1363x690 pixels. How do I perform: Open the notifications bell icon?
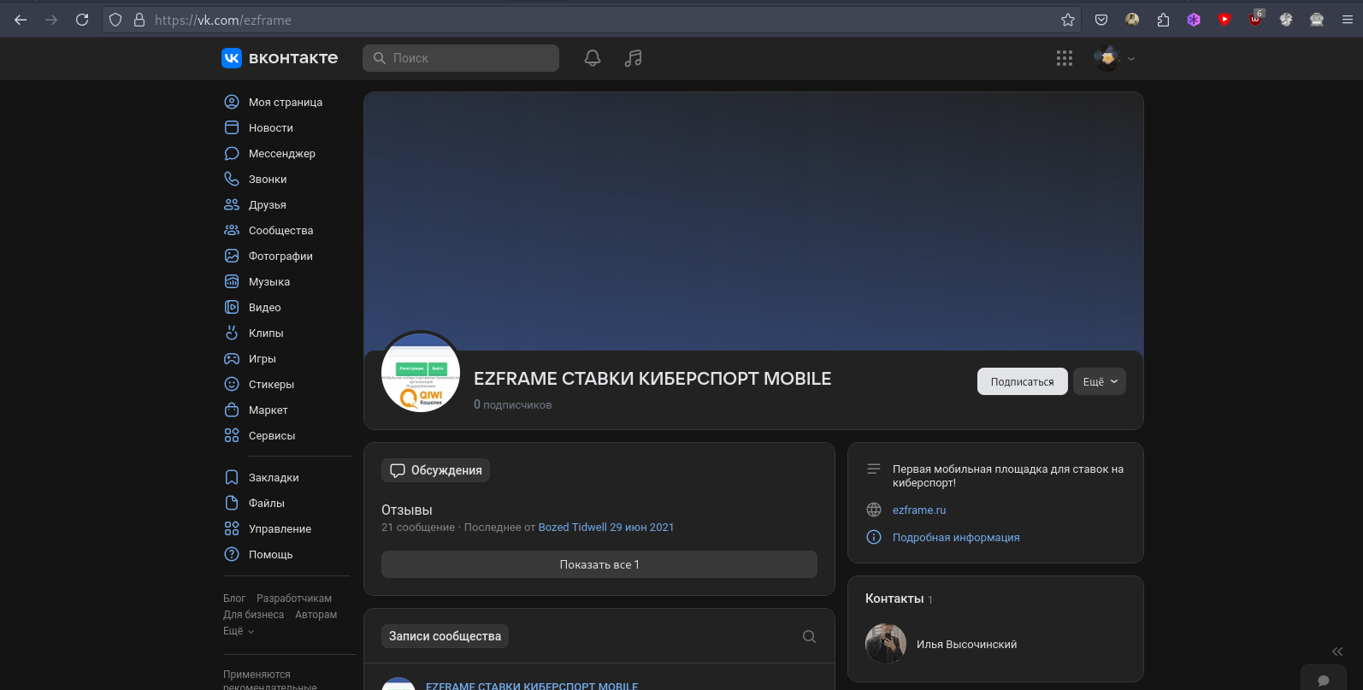click(x=592, y=58)
